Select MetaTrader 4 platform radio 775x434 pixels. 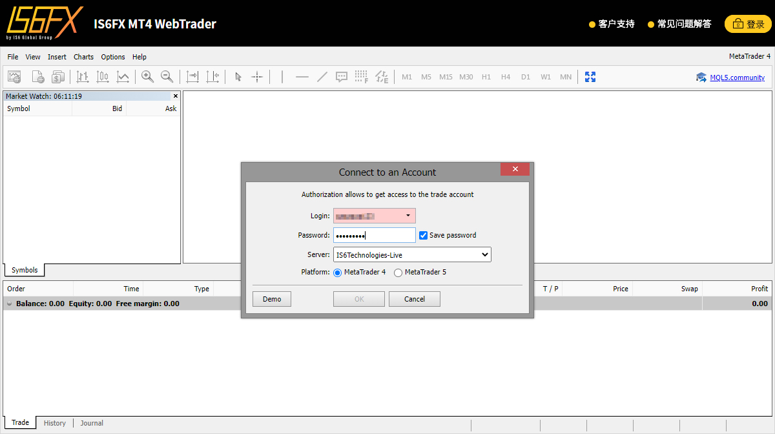pos(337,273)
